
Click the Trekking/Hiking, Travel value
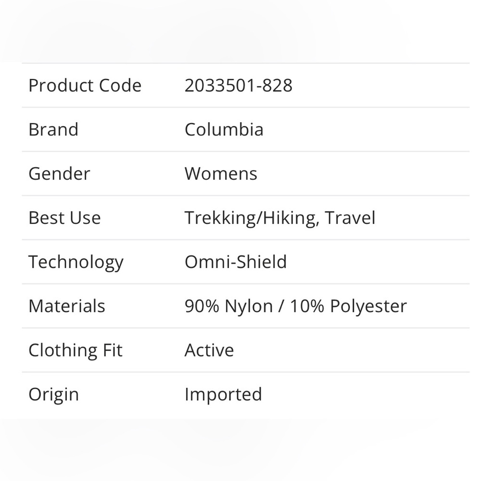280,218
